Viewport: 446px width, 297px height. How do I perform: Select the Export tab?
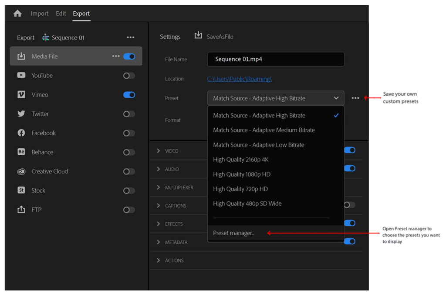click(81, 13)
